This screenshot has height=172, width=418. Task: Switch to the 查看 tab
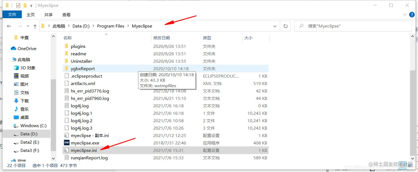(66, 15)
